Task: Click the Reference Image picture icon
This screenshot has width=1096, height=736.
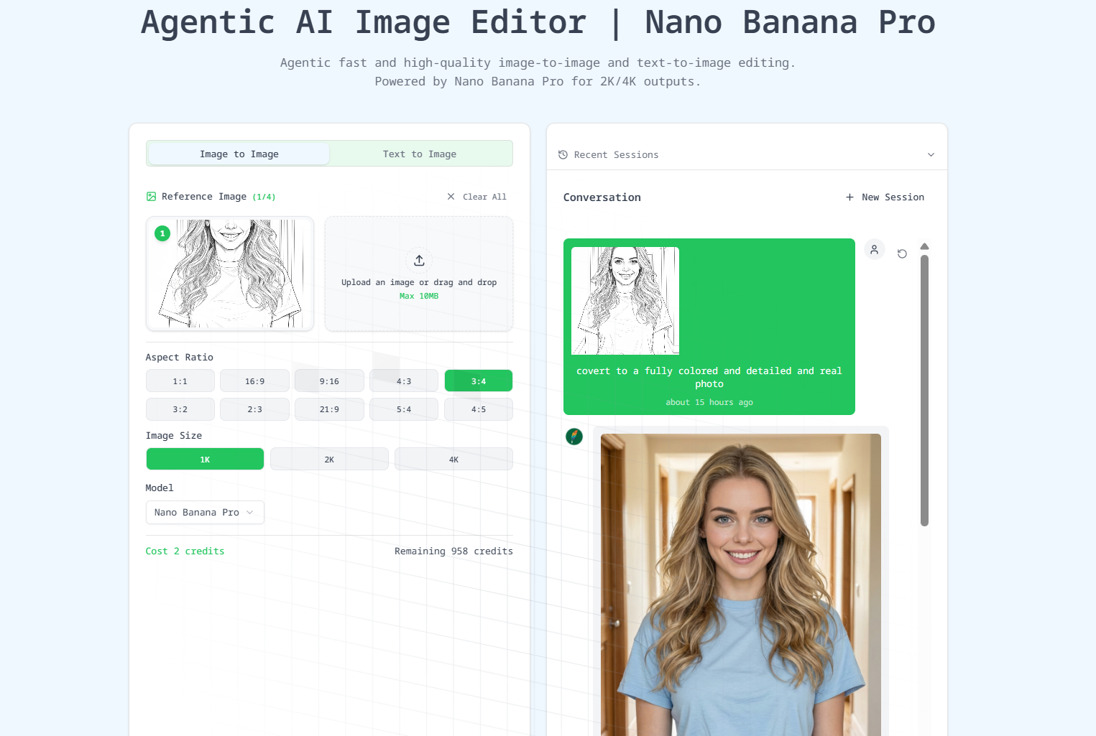Action: pyautogui.click(x=151, y=196)
